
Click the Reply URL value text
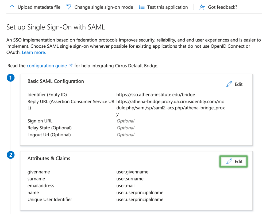[x=170, y=105]
